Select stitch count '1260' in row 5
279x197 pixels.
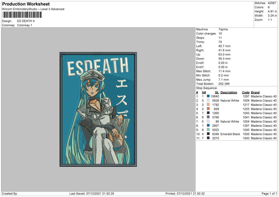coord(215,113)
